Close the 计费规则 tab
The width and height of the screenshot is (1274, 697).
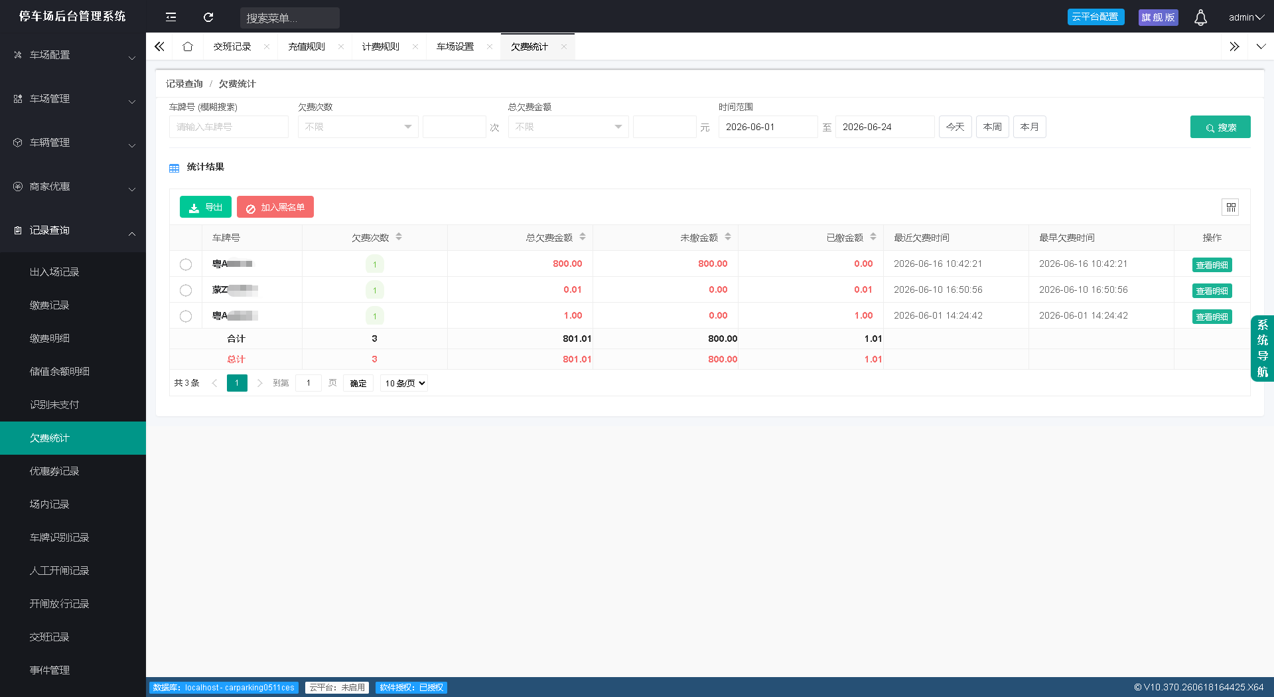415,46
